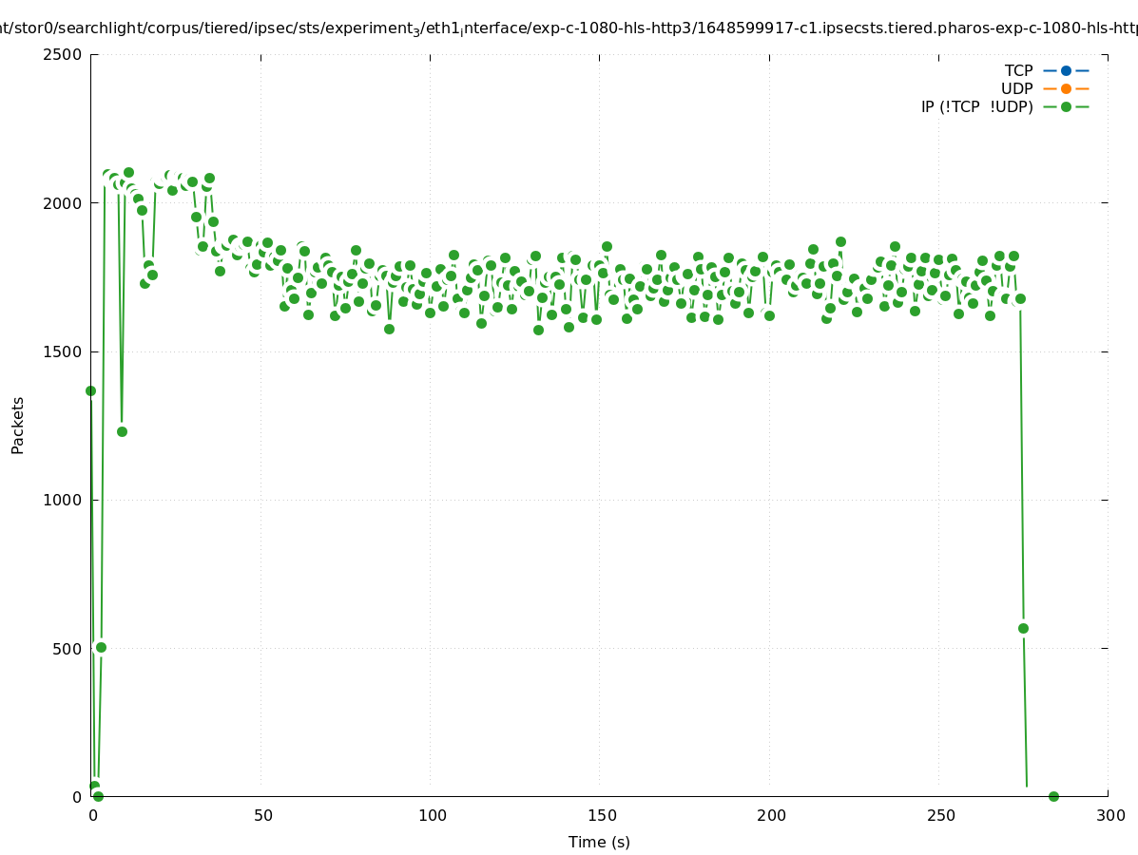1138x855 pixels.
Task: Select the final data point at zero packets
Action: 1053,796
